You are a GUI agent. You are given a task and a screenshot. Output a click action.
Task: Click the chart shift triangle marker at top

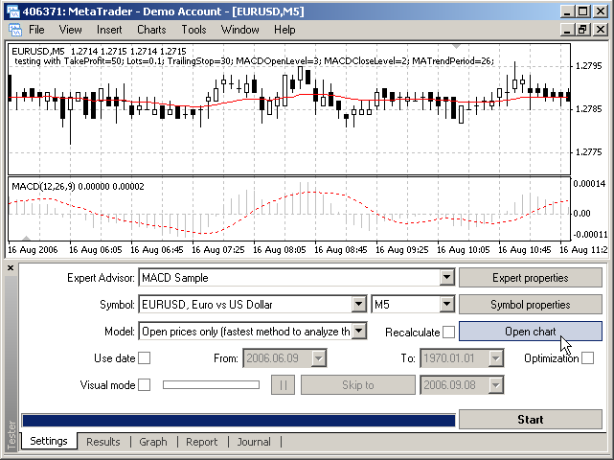(x=456, y=46)
